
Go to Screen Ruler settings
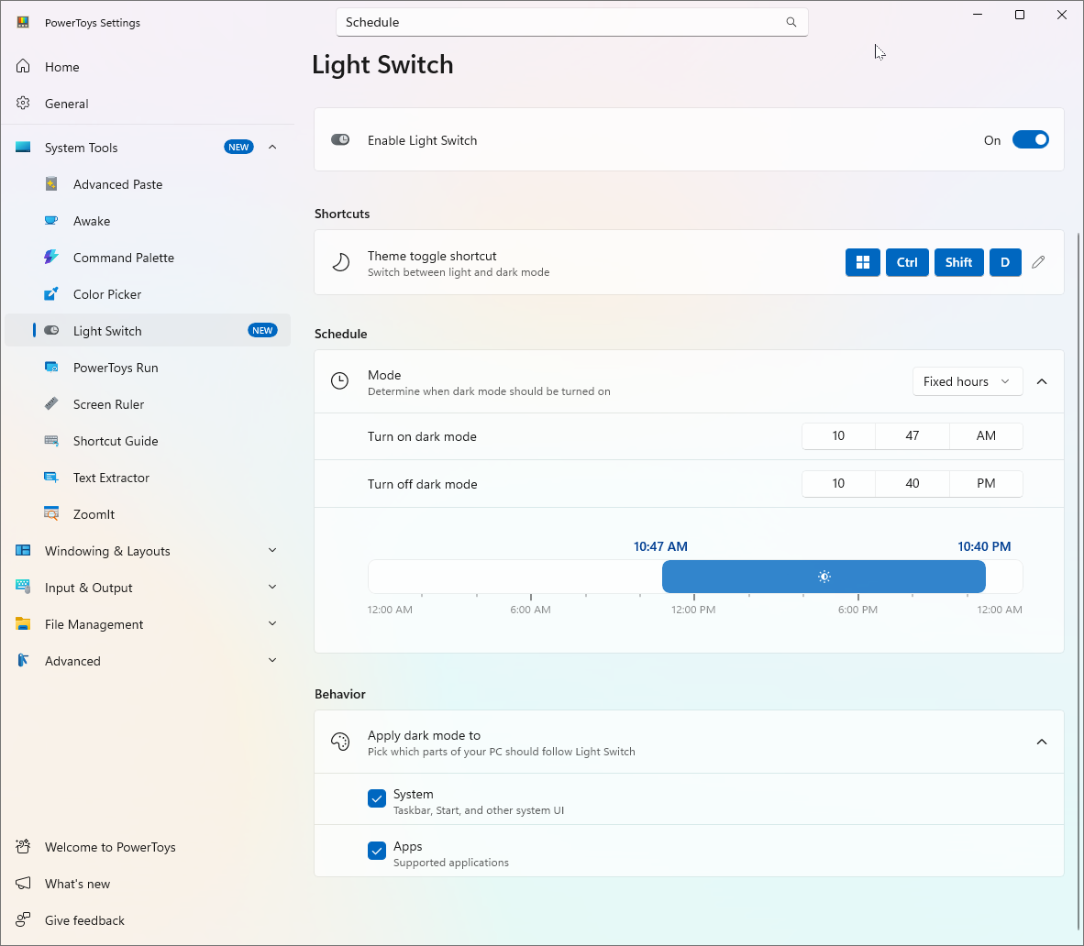pos(148,404)
